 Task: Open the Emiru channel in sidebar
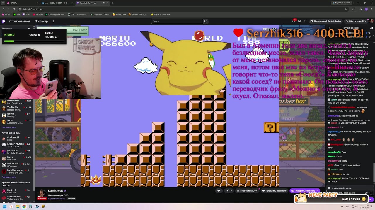[17, 158]
